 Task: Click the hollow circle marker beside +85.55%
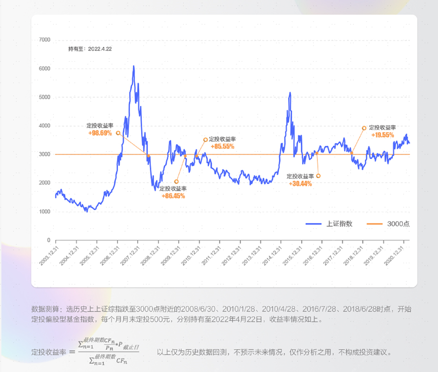205,140
